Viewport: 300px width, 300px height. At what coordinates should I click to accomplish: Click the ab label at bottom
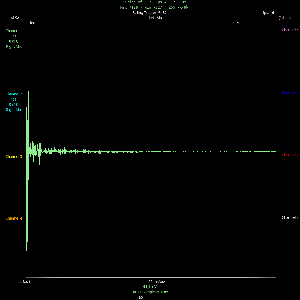[141, 297]
